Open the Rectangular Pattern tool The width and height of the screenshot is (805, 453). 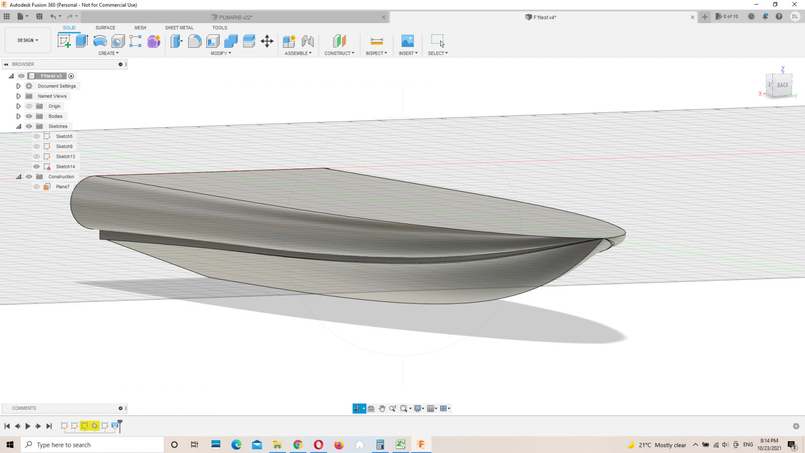(135, 41)
